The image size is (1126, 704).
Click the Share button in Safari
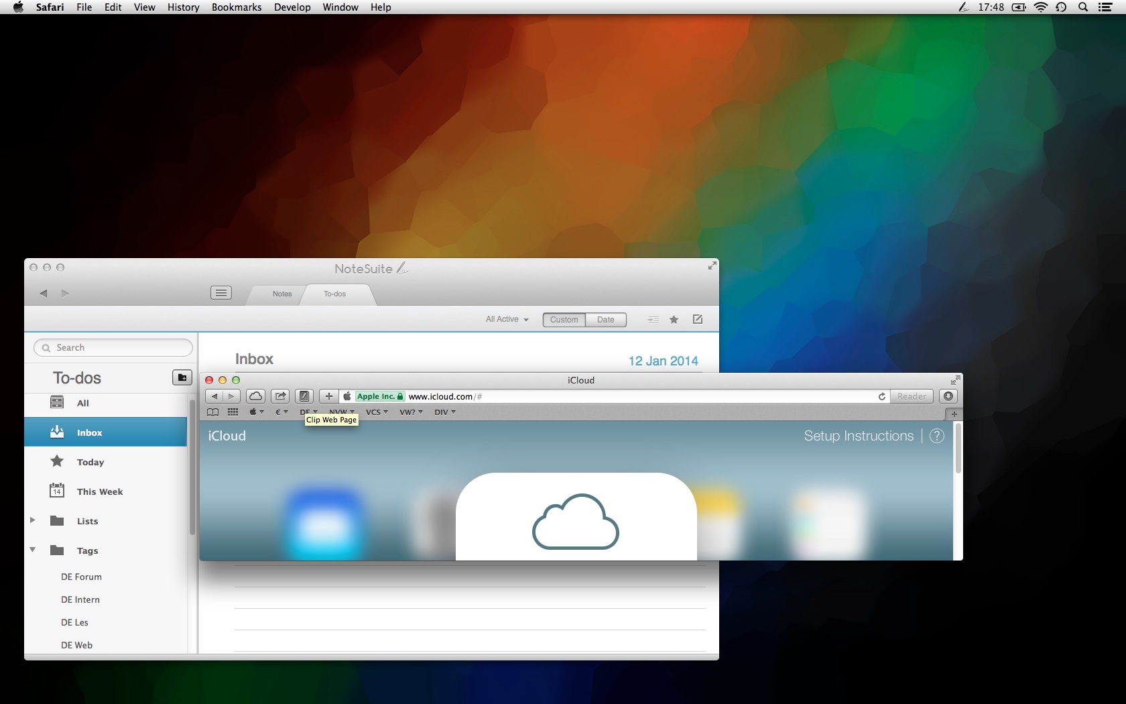(x=280, y=396)
